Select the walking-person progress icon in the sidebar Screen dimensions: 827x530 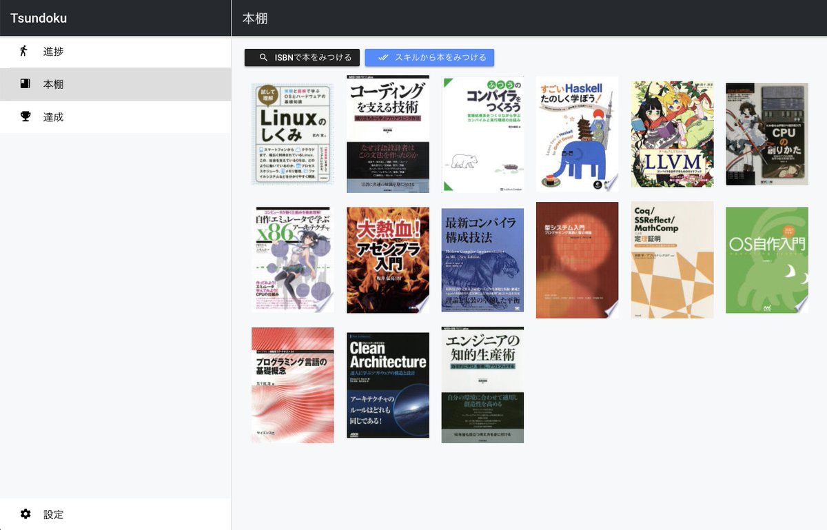click(x=23, y=51)
